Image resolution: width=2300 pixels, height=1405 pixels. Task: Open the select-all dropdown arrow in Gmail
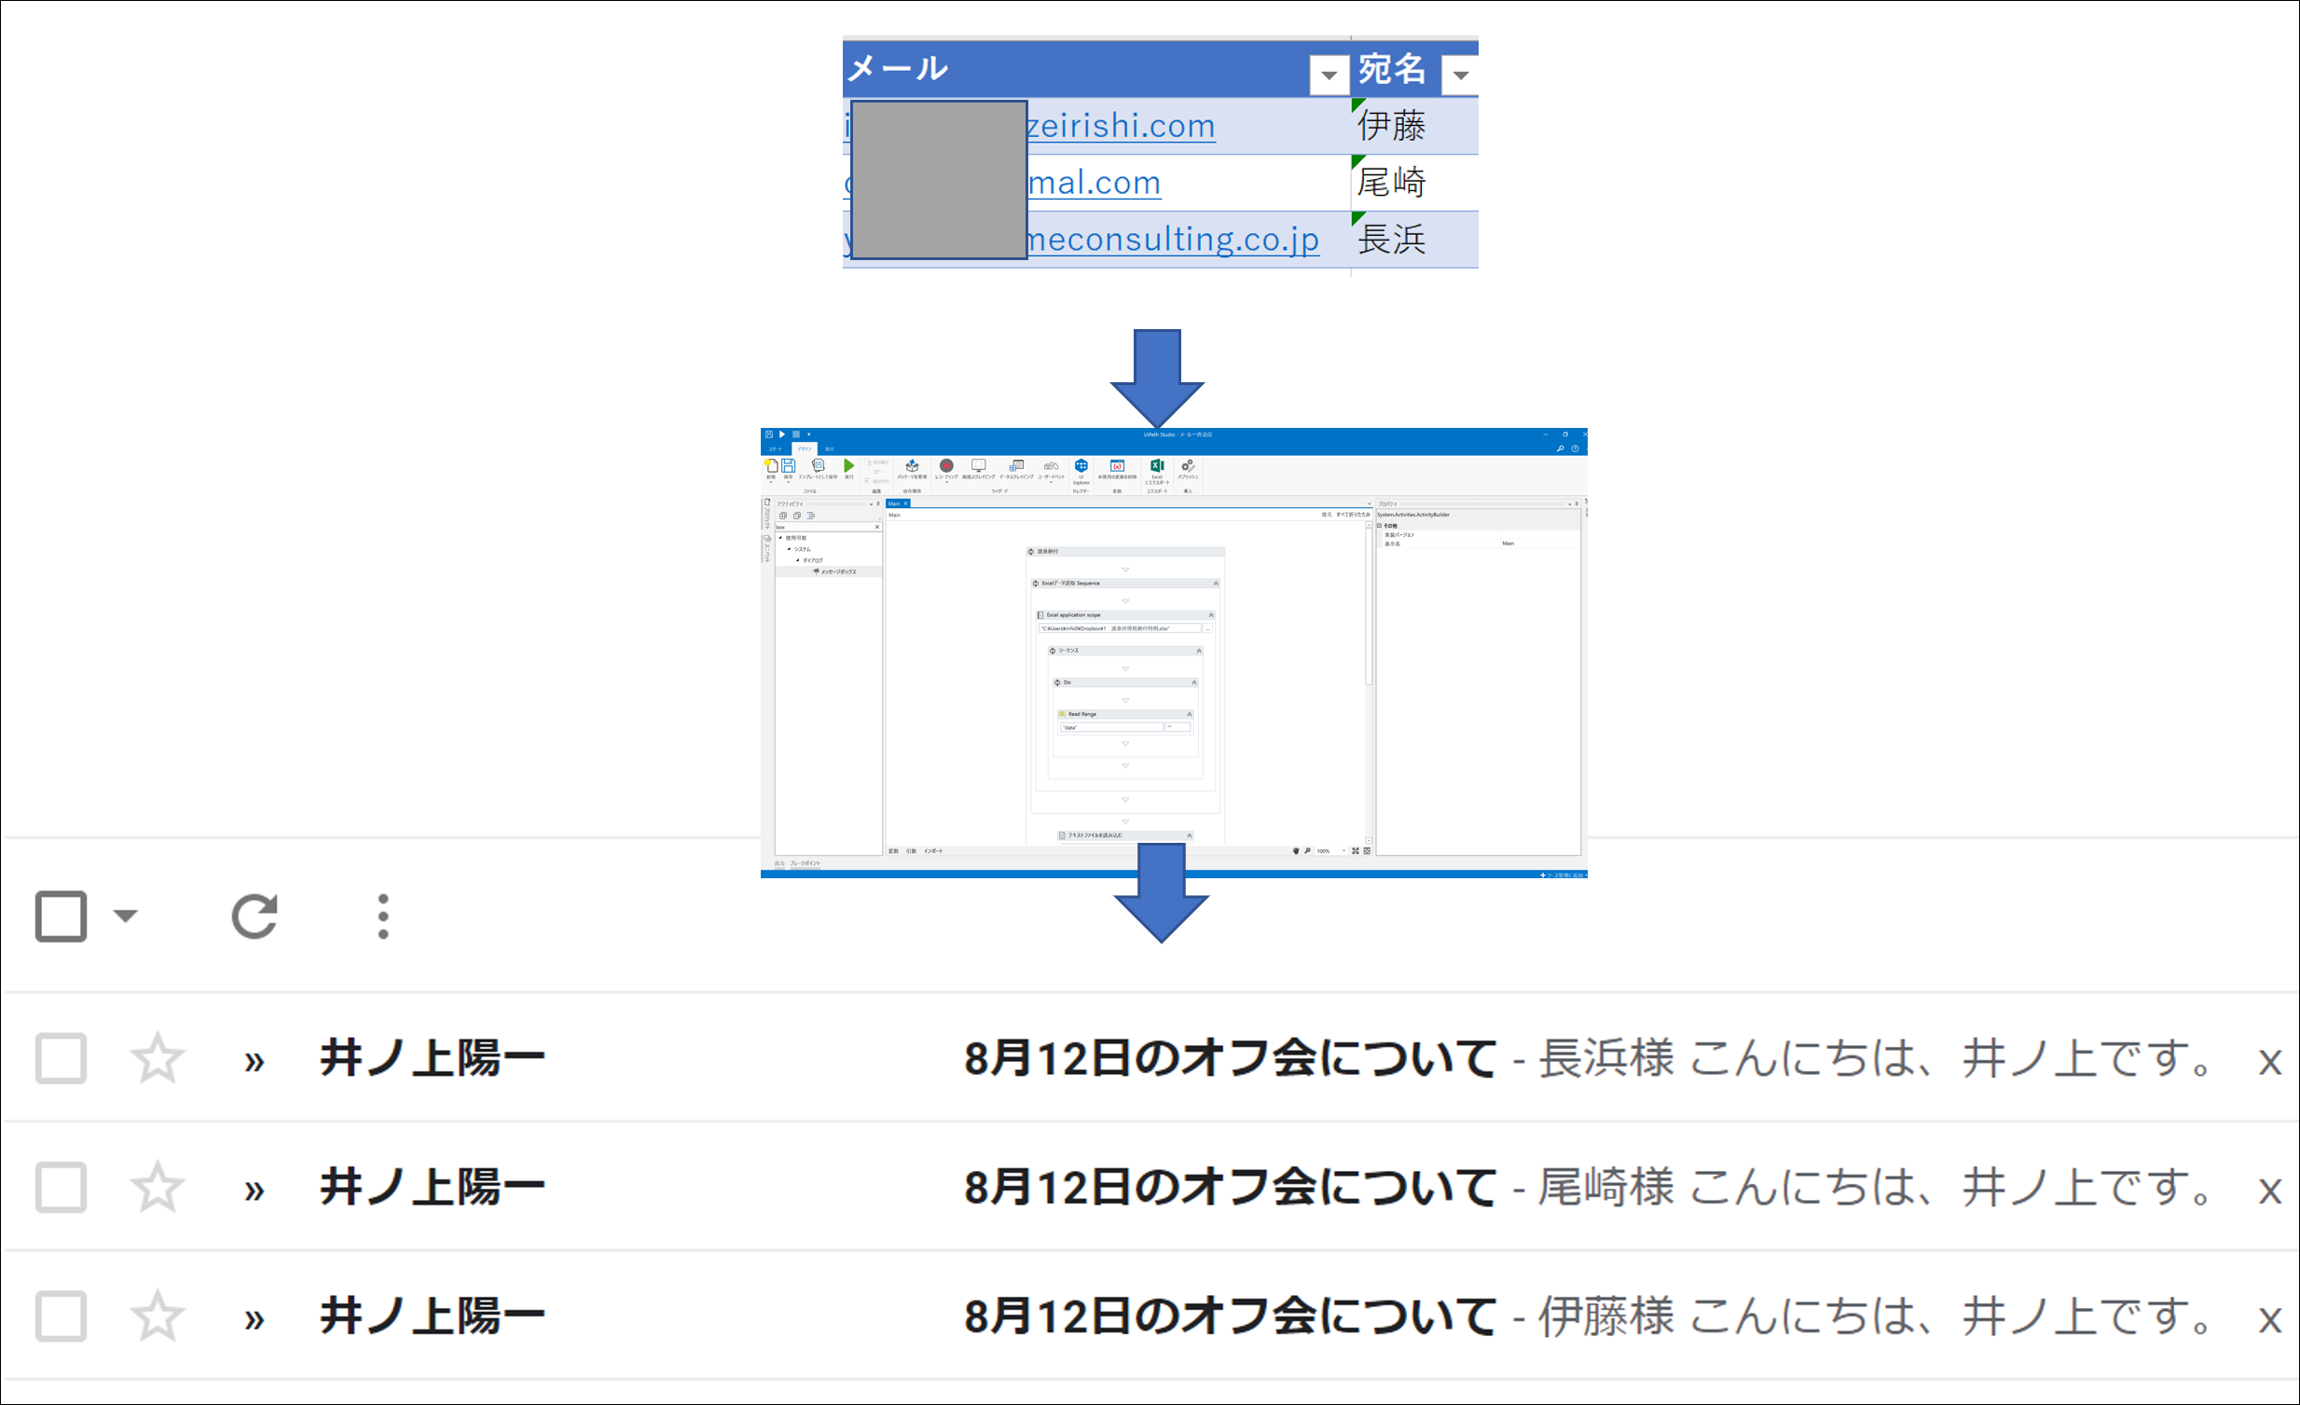point(125,916)
